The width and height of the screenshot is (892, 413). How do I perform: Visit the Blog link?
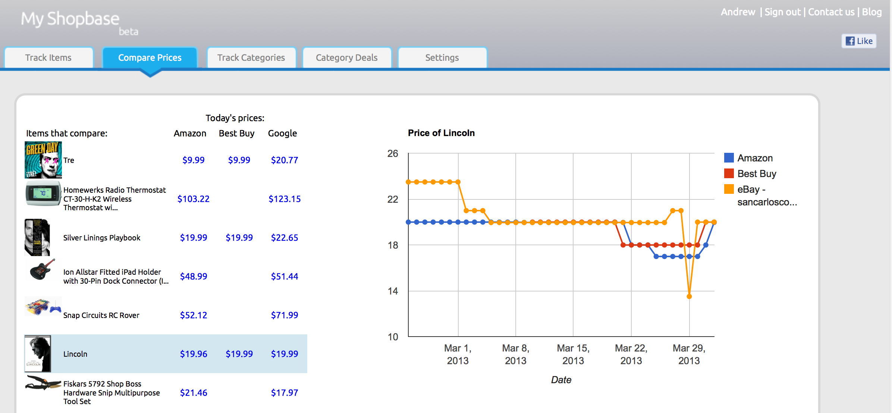point(871,12)
